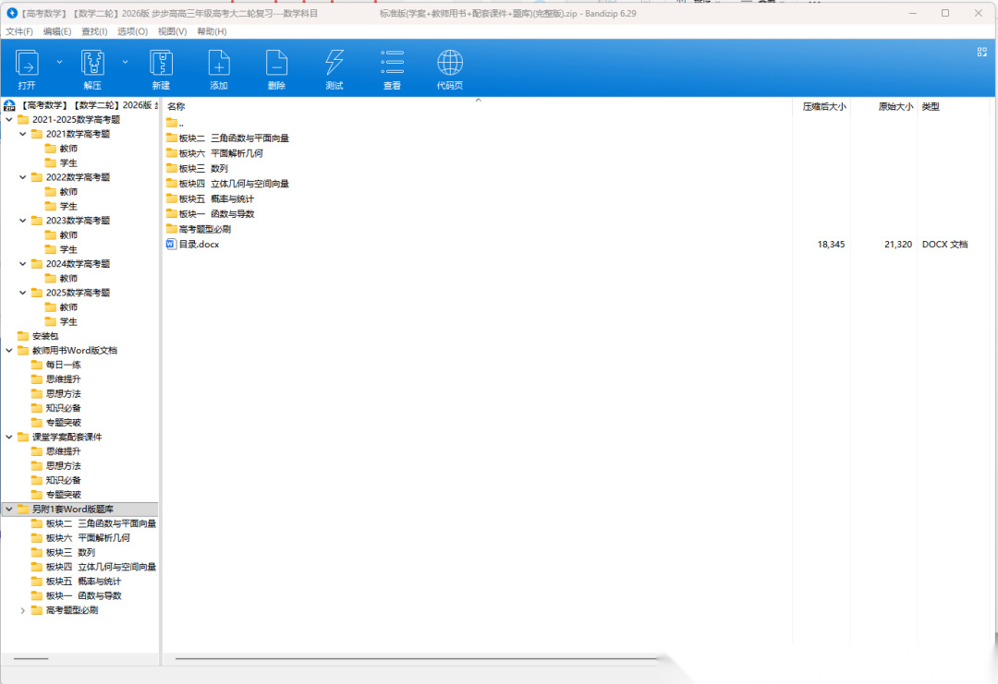Open the 选项(O) menu

click(x=132, y=31)
